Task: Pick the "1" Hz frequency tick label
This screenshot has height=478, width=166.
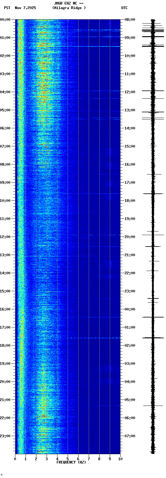Action: pos(26,459)
